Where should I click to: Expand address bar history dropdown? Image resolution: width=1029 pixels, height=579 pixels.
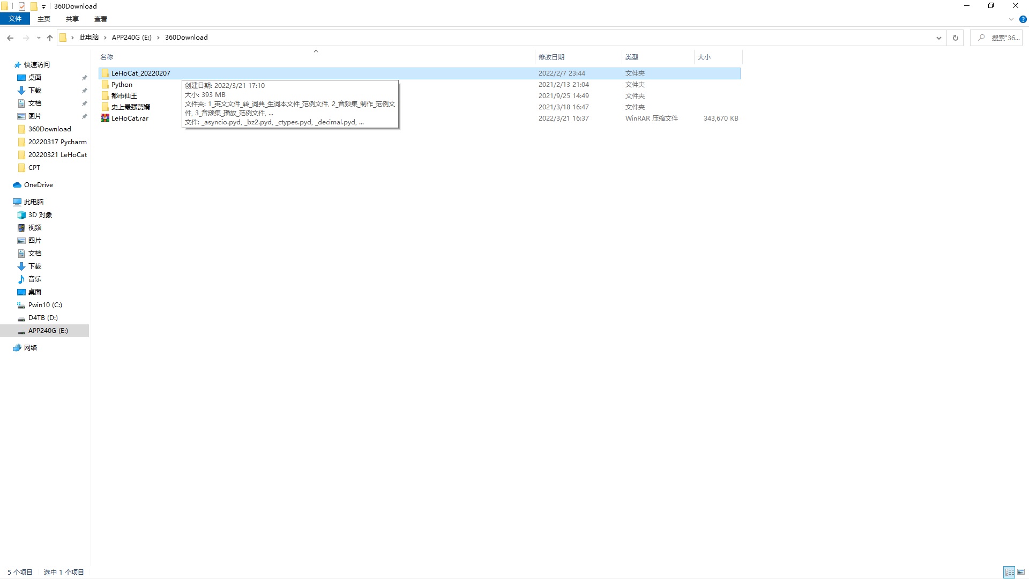coord(938,38)
